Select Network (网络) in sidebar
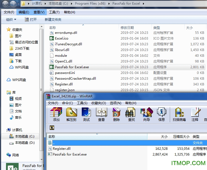This screenshot has width=207, height=170. pyautogui.click(x=13, y=155)
